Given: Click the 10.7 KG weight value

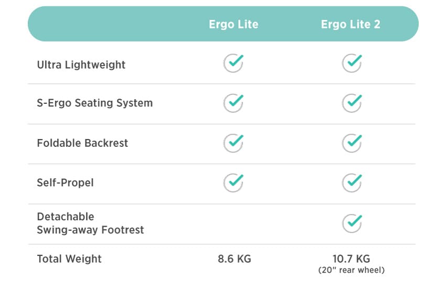Looking at the screenshot, I should coord(351,259).
